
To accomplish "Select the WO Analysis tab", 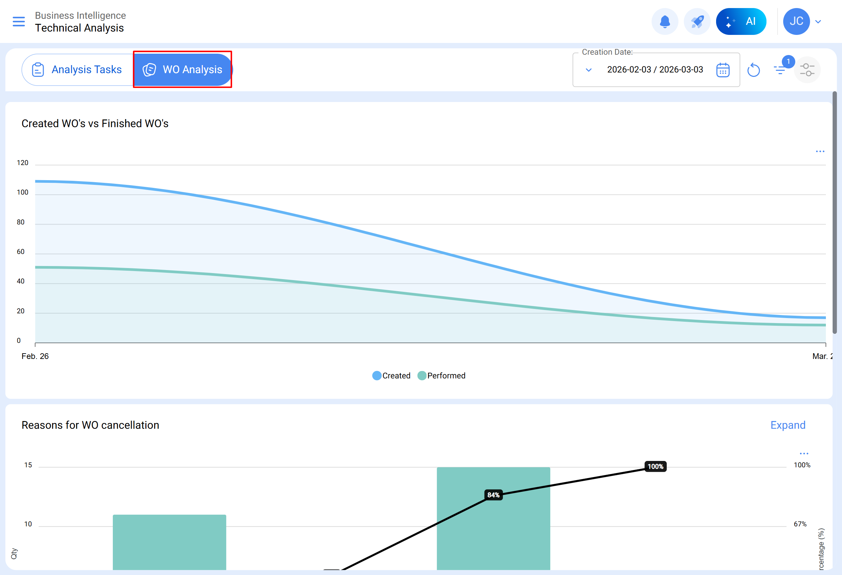I will (x=183, y=69).
